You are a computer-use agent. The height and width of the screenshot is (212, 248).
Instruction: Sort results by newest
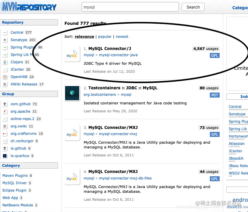(x=122, y=37)
